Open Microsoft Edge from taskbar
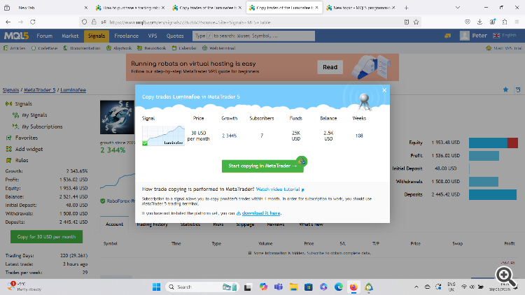 (x=339, y=287)
